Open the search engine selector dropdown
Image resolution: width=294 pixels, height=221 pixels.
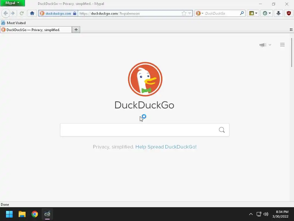(x=200, y=13)
